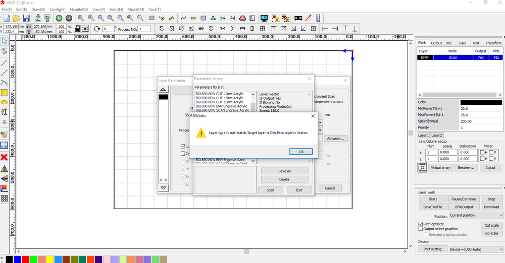Switch to the Laser2 tab
Screen dimensions: 505x263
[437, 136]
